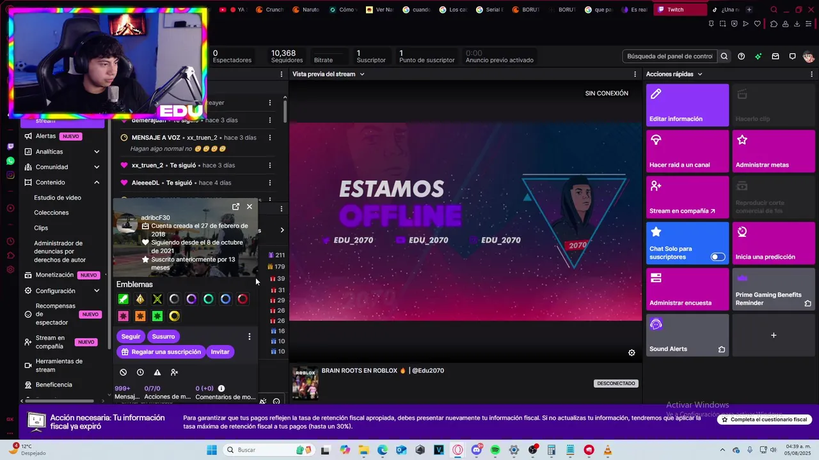
Task: Open browser extensions puzzle icon
Action: (x=774, y=24)
